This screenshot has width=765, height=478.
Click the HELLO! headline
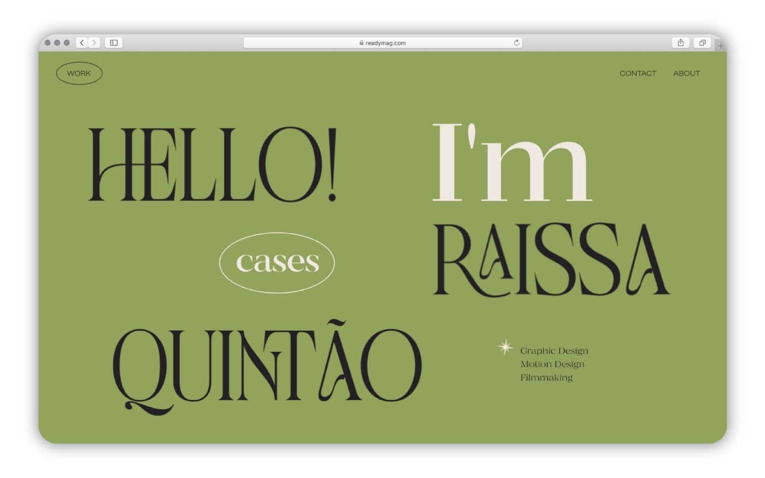coord(213,164)
